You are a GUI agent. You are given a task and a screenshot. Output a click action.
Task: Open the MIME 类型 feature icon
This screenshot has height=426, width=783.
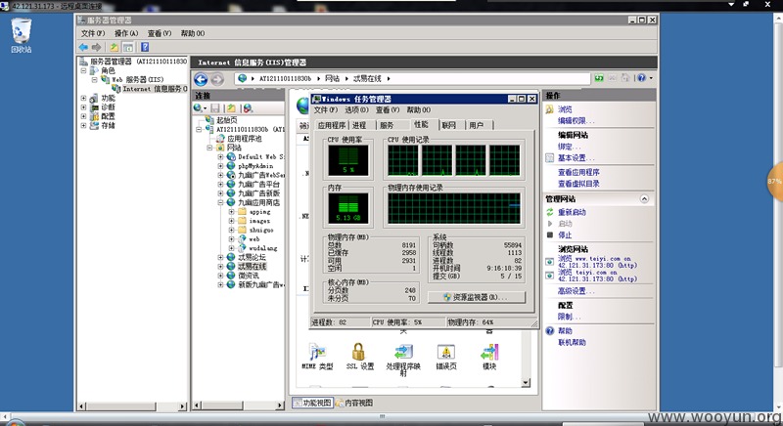(x=317, y=357)
